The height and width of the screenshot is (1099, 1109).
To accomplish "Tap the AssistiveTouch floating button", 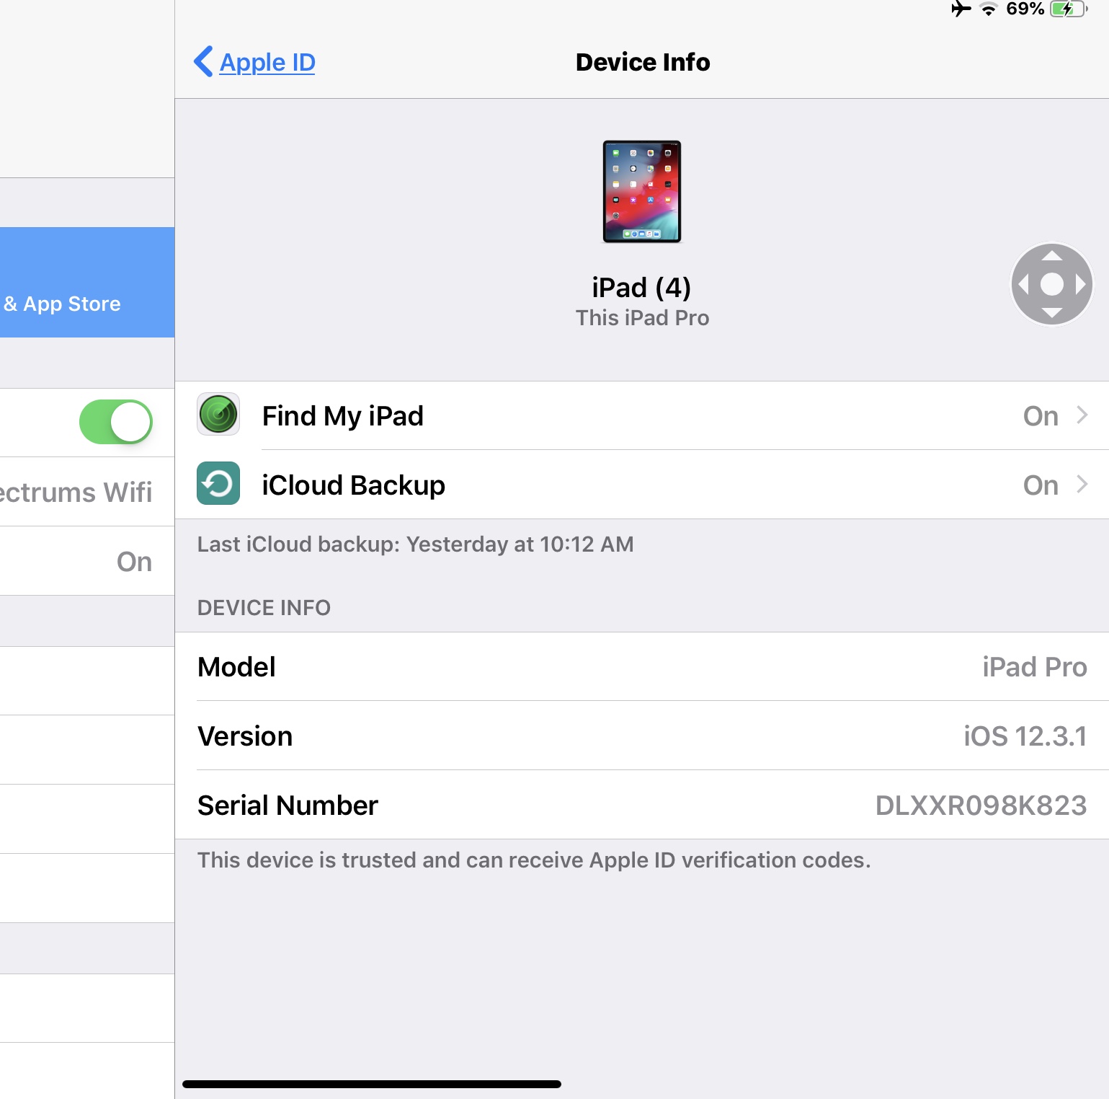I will coord(1052,284).
